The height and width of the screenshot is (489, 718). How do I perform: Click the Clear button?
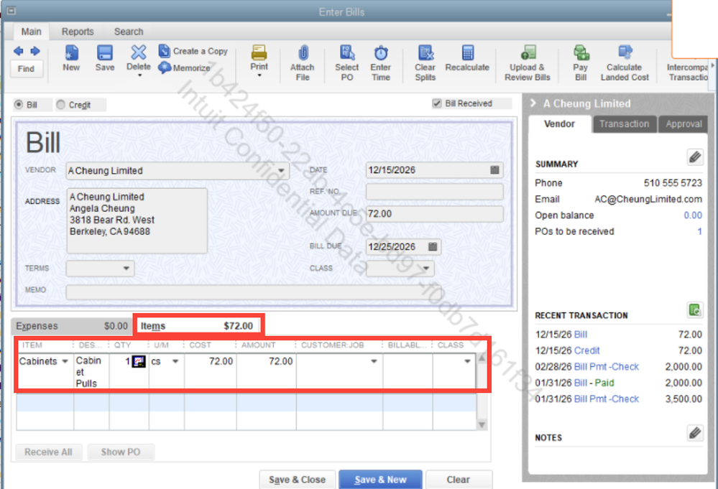coord(459,480)
